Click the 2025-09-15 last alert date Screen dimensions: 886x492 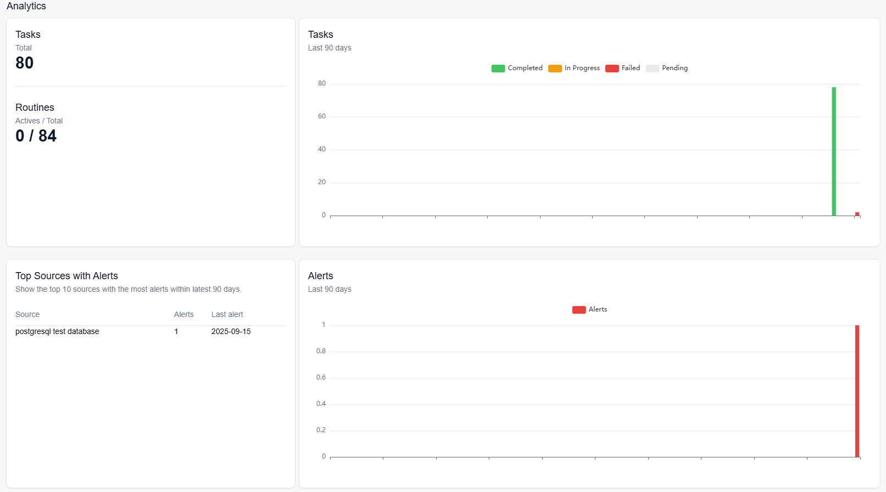pos(231,331)
